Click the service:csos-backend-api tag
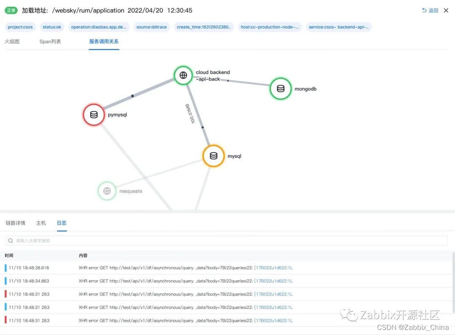The width and height of the screenshot is (455, 335). 339,27
